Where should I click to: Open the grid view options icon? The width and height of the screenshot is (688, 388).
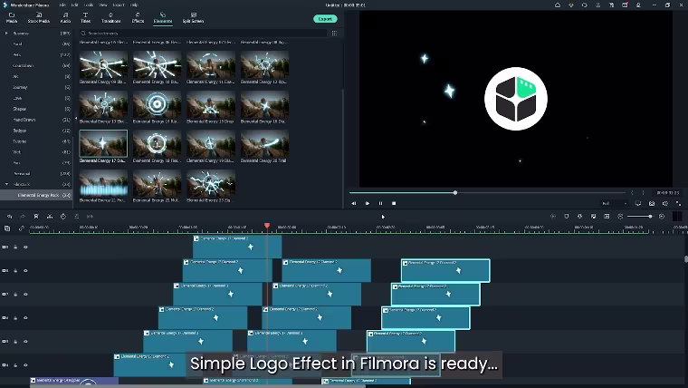(x=334, y=33)
